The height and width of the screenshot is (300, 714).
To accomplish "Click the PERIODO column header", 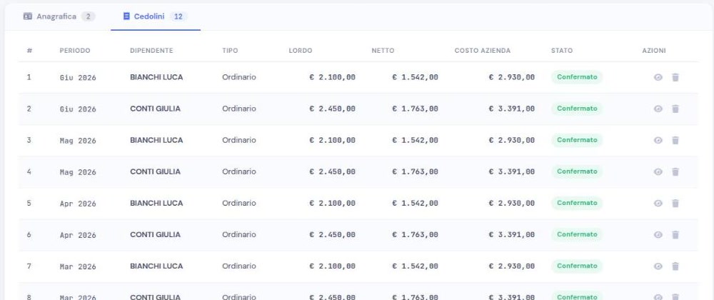I will 75,51.
